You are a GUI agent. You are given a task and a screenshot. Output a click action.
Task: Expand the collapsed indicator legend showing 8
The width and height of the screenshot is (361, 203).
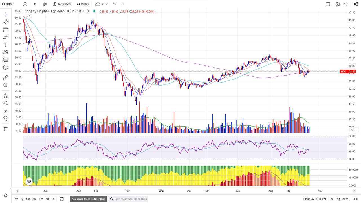tap(28, 16)
